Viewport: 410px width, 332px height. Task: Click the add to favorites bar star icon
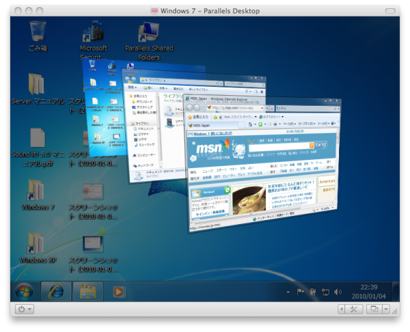coord(215,117)
